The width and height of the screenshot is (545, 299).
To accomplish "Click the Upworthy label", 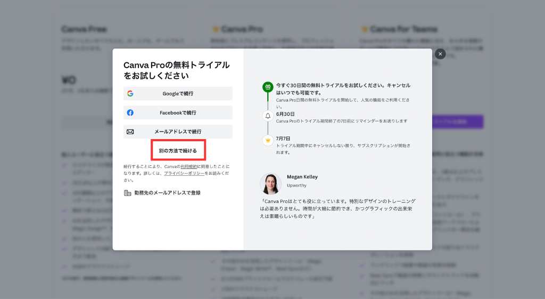I will coord(296,185).
